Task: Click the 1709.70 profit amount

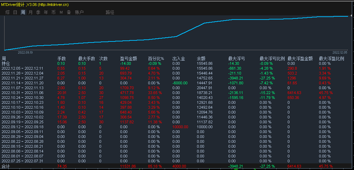Action: click(127, 88)
